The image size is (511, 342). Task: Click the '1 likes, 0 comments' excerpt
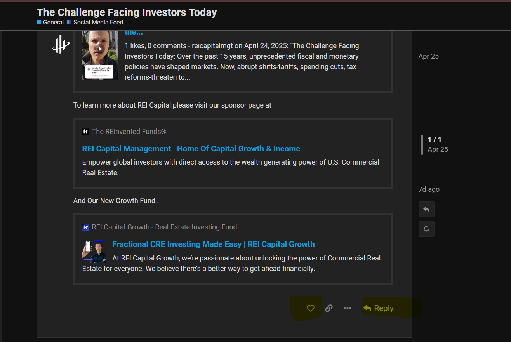coord(242,61)
